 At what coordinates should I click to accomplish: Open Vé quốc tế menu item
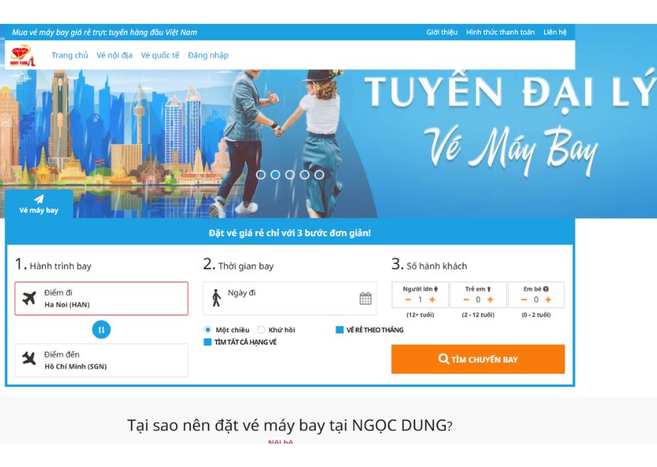tap(160, 55)
